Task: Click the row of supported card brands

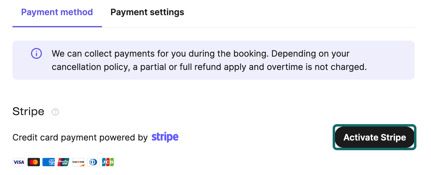Action: click(63, 162)
